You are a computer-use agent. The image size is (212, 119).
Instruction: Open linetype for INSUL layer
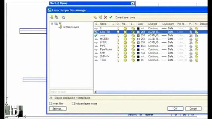click(154, 42)
